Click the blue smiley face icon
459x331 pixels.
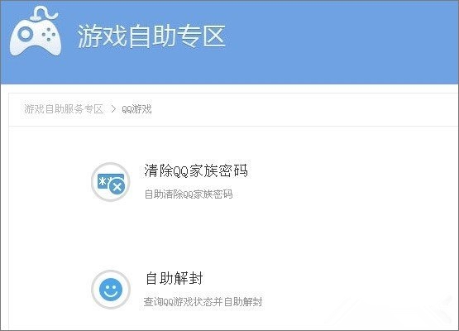click(x=111, y=290)
